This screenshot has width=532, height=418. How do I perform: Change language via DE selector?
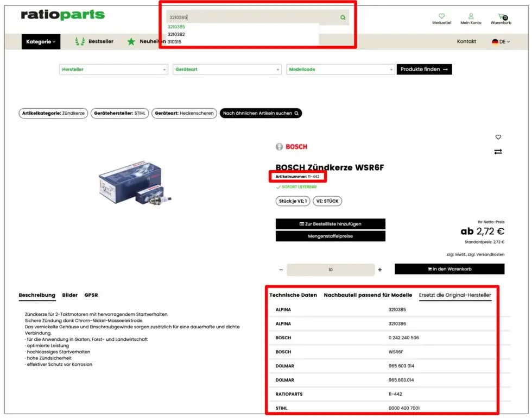tap(499, 41)
